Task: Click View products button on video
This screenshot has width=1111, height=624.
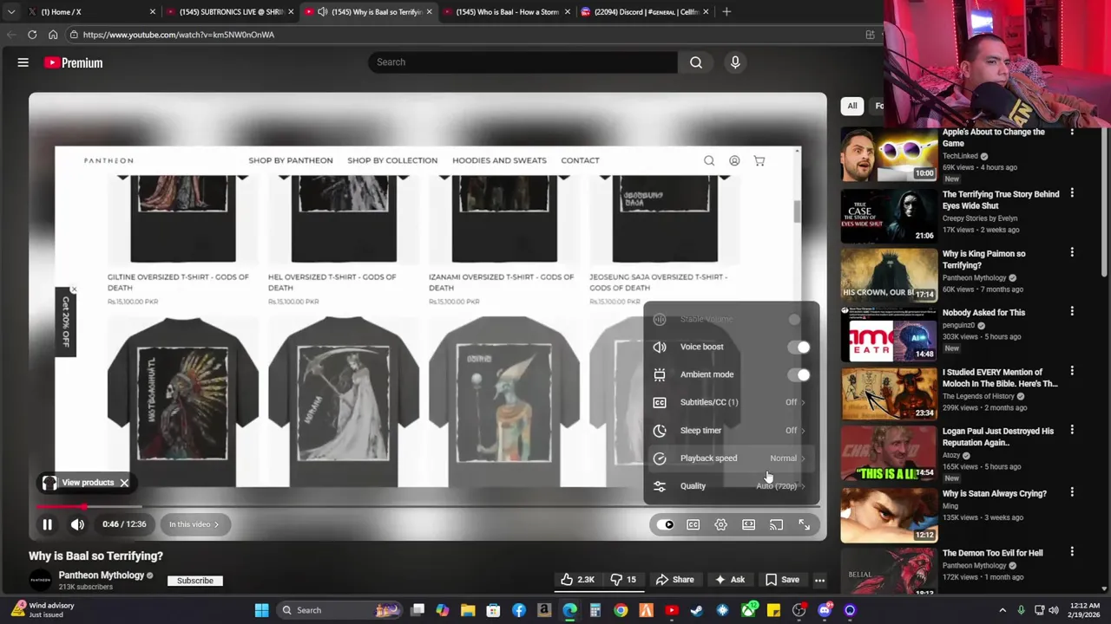Action: tap(78, 483)
